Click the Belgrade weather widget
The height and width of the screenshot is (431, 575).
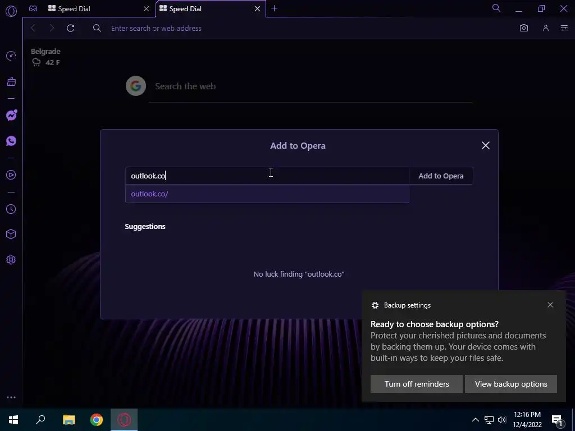45,57
